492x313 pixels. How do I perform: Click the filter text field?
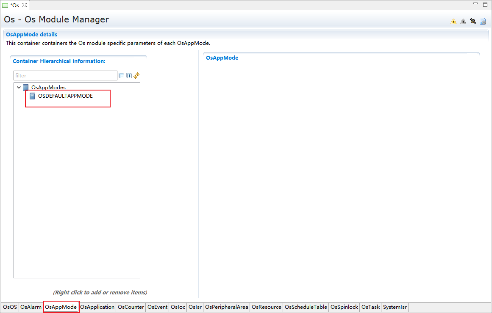coord(65,76)
